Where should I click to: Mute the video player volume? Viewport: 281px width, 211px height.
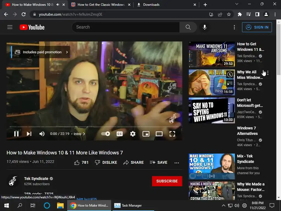[42, 134]
